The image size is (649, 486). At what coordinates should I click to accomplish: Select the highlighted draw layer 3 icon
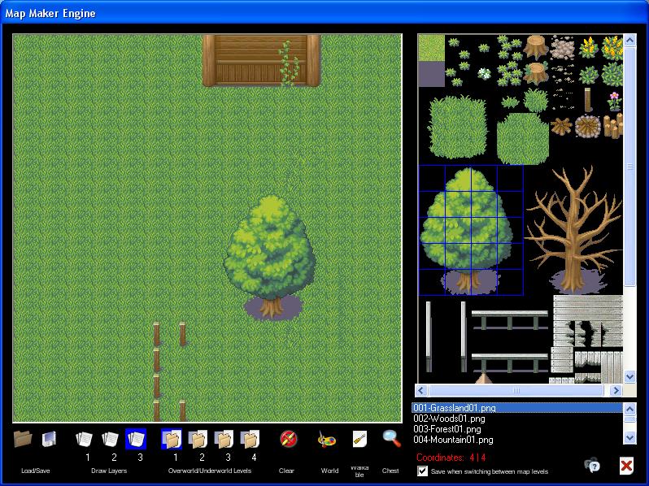click(136, 439)
